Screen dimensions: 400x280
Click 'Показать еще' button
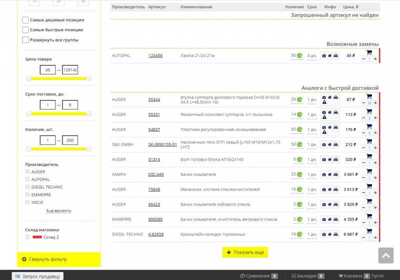pos(245,252)
